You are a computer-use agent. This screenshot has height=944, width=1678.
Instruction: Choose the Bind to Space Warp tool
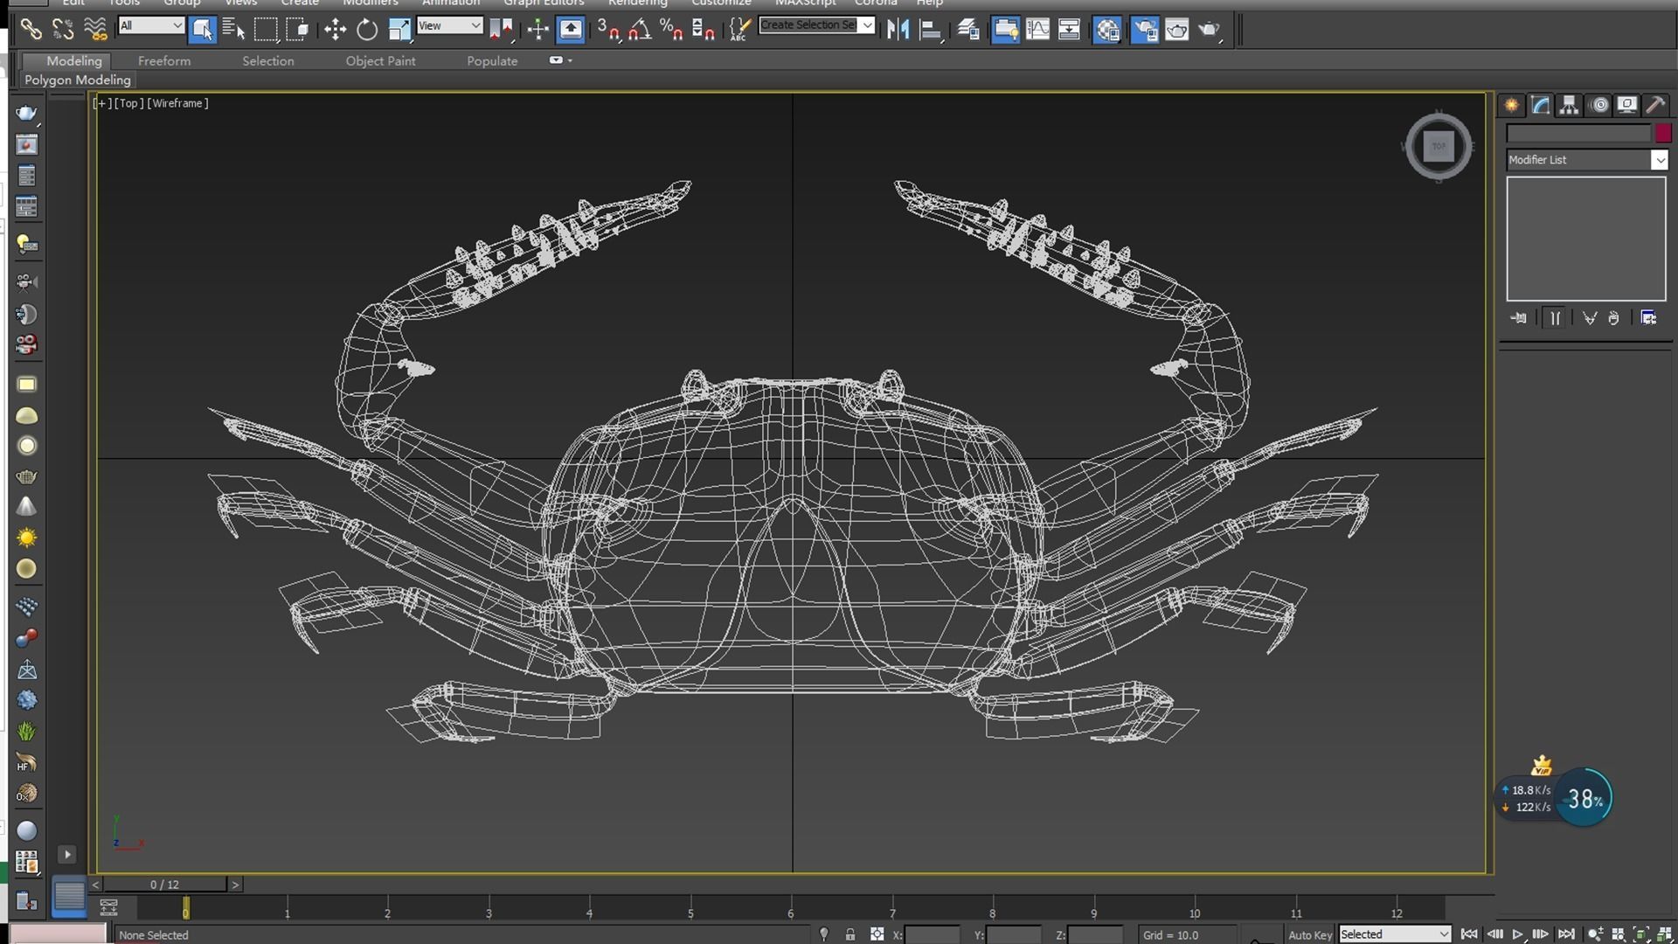(x=95, y=30)
